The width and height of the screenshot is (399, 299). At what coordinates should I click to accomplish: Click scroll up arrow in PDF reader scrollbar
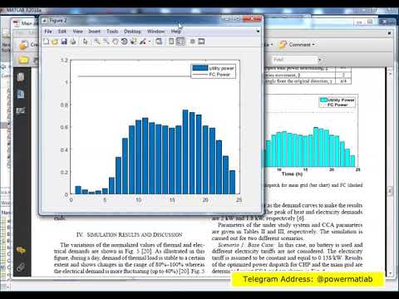tap(390, 74)
